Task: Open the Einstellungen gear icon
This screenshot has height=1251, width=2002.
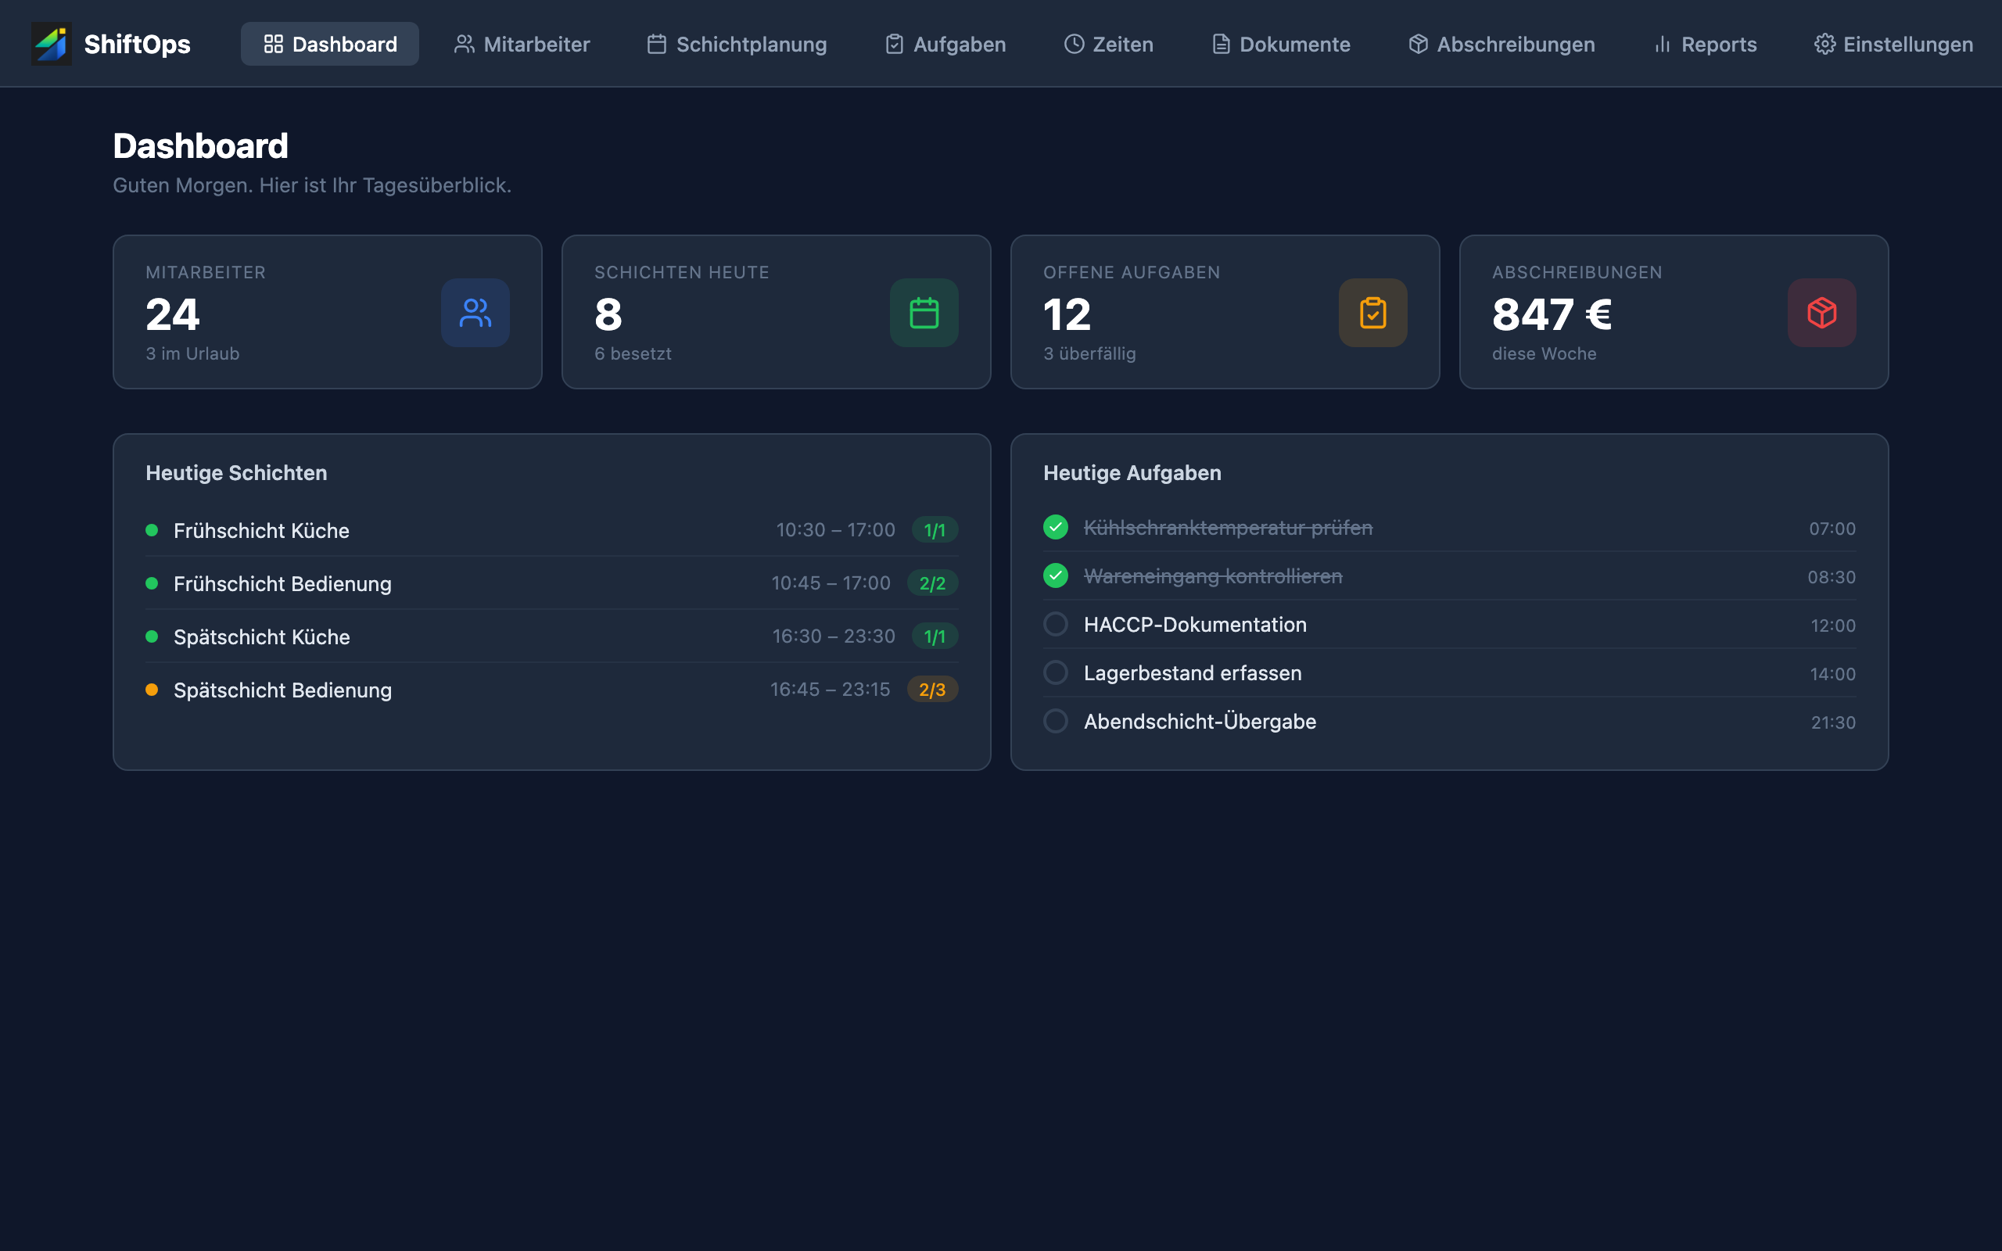Action: click(1827, 44)
